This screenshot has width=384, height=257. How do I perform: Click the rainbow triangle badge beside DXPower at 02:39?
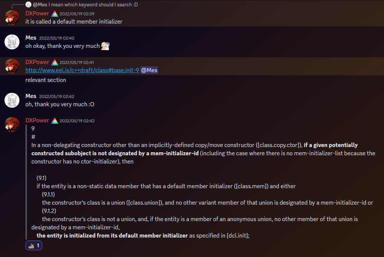[x=54, y=14]
